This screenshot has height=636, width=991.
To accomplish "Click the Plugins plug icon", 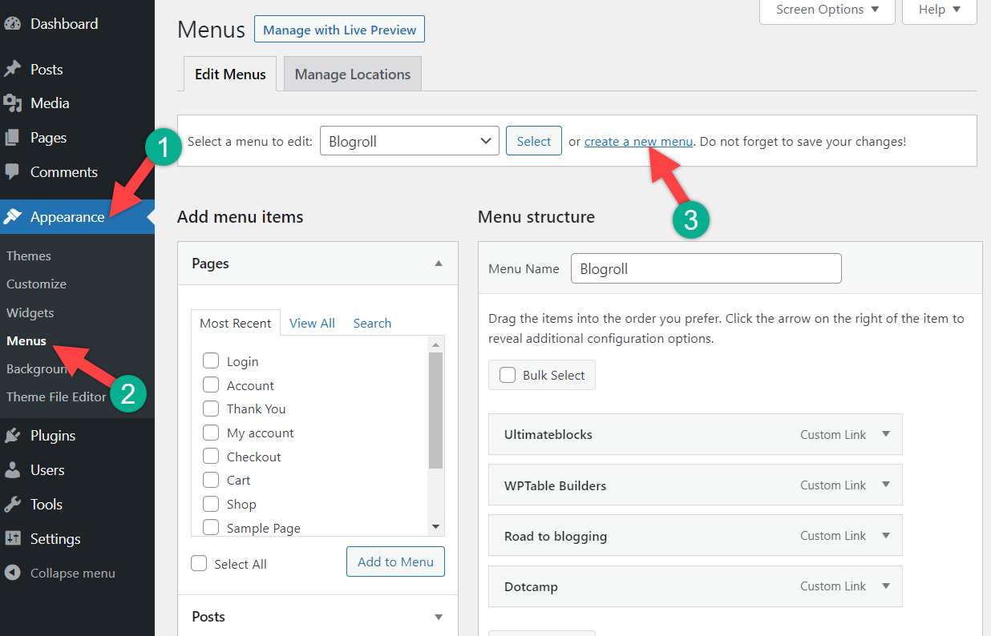I will pyautogui.click(x=12, y=436).
